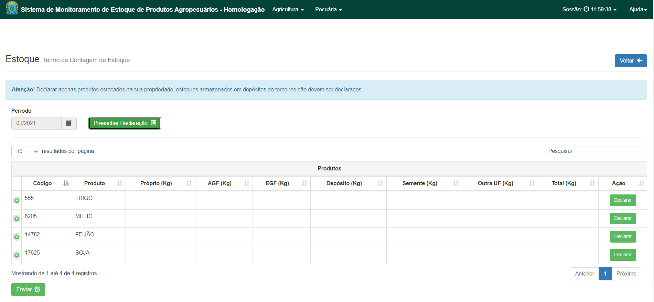Sort table by Produto column
Image resolution: width=654 pixels, height=302 pixels.
99,183
